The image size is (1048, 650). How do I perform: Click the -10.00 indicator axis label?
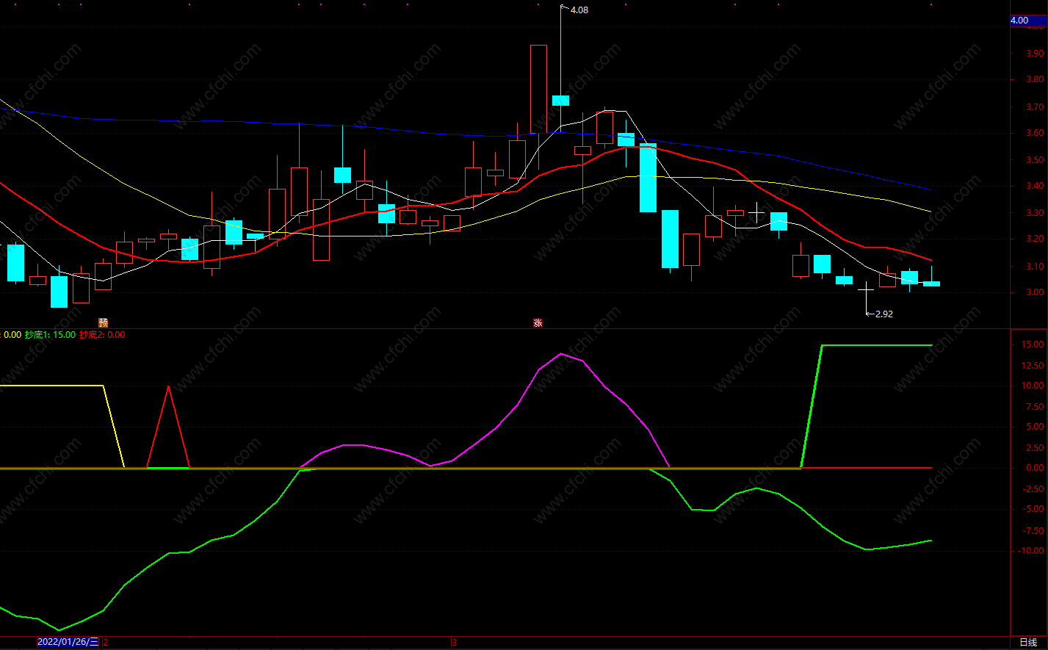click(x=1032, y=551)
